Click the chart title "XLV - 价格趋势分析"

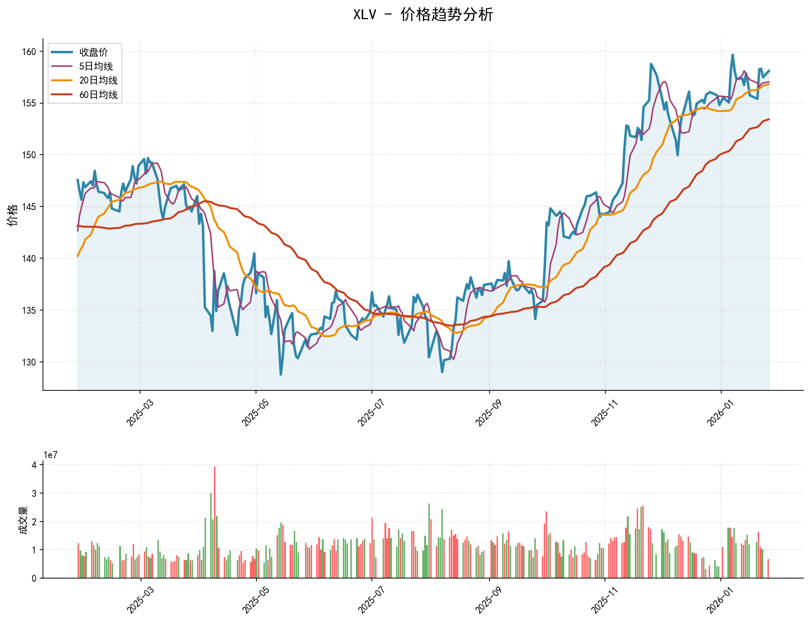(x=423, y=14)
